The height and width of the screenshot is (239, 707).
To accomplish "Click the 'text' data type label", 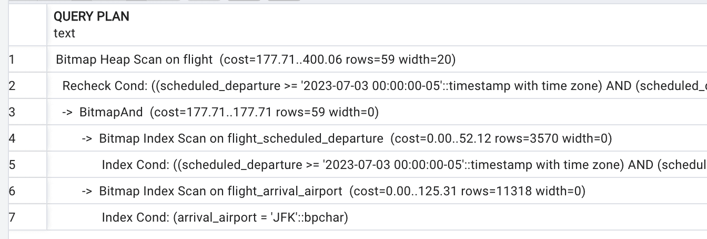I will tap(64, 33).
